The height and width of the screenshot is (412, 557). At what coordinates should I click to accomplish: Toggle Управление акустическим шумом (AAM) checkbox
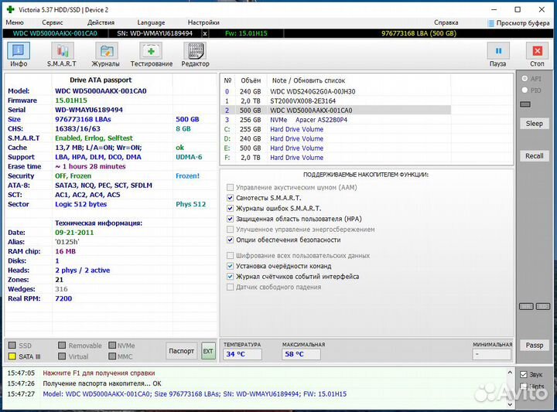click(x=231, y=187)
